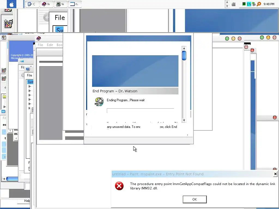Switch to the taskbar item with purple book icon

[46, 4]
